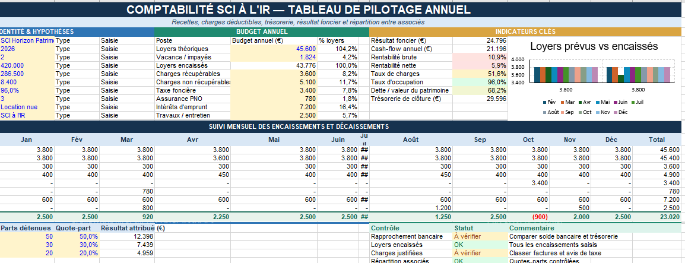Select the budget value '5.100'
The width and height of the screenshot is (685, 263).
coord(274,82)
